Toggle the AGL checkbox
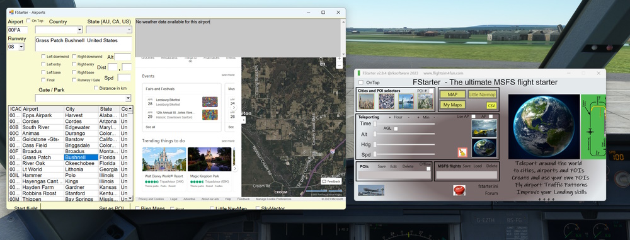 (x=396, y=129)
